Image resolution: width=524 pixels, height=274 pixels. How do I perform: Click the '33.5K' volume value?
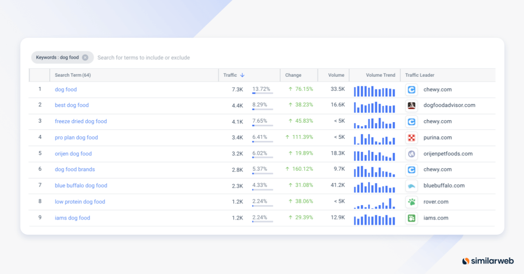338,89
